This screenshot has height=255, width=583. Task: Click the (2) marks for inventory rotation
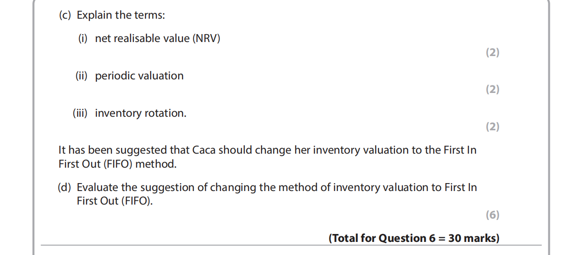[x=492, y=127]
